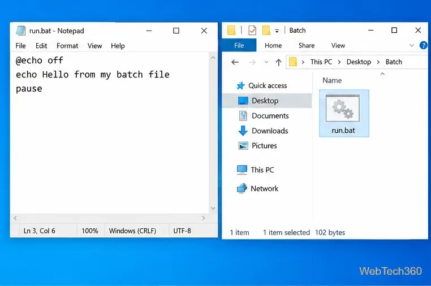Open the Edit menu in Notepad
The width and height of the screenshot is (431, 286).
(x=41, y=46)
